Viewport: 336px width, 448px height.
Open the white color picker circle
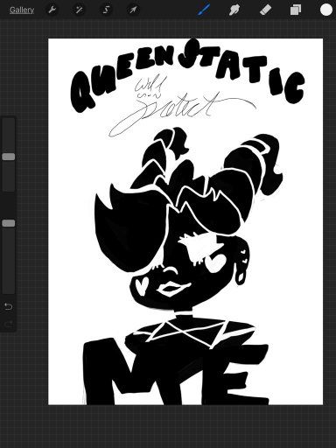pyautogui.click(x=326, y=10)
